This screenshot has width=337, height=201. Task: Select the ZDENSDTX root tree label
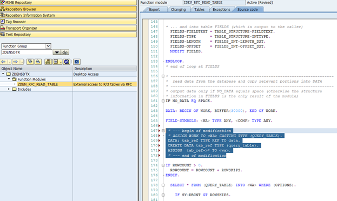tap(21, 74)
